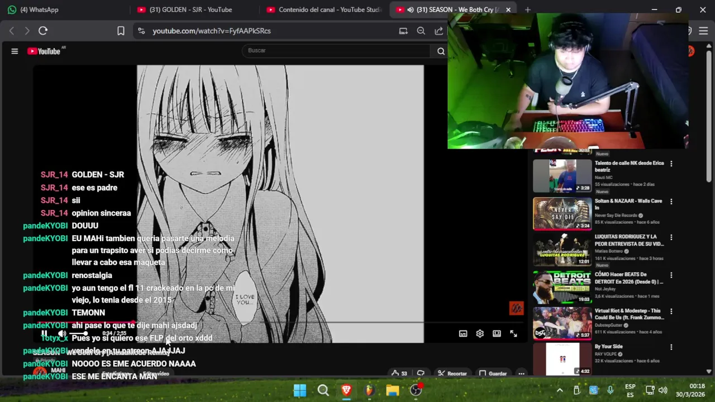The height and width of the screenshot is (402, 715).
Task: Go forward in browser history
Action: [x=27, y=31]
